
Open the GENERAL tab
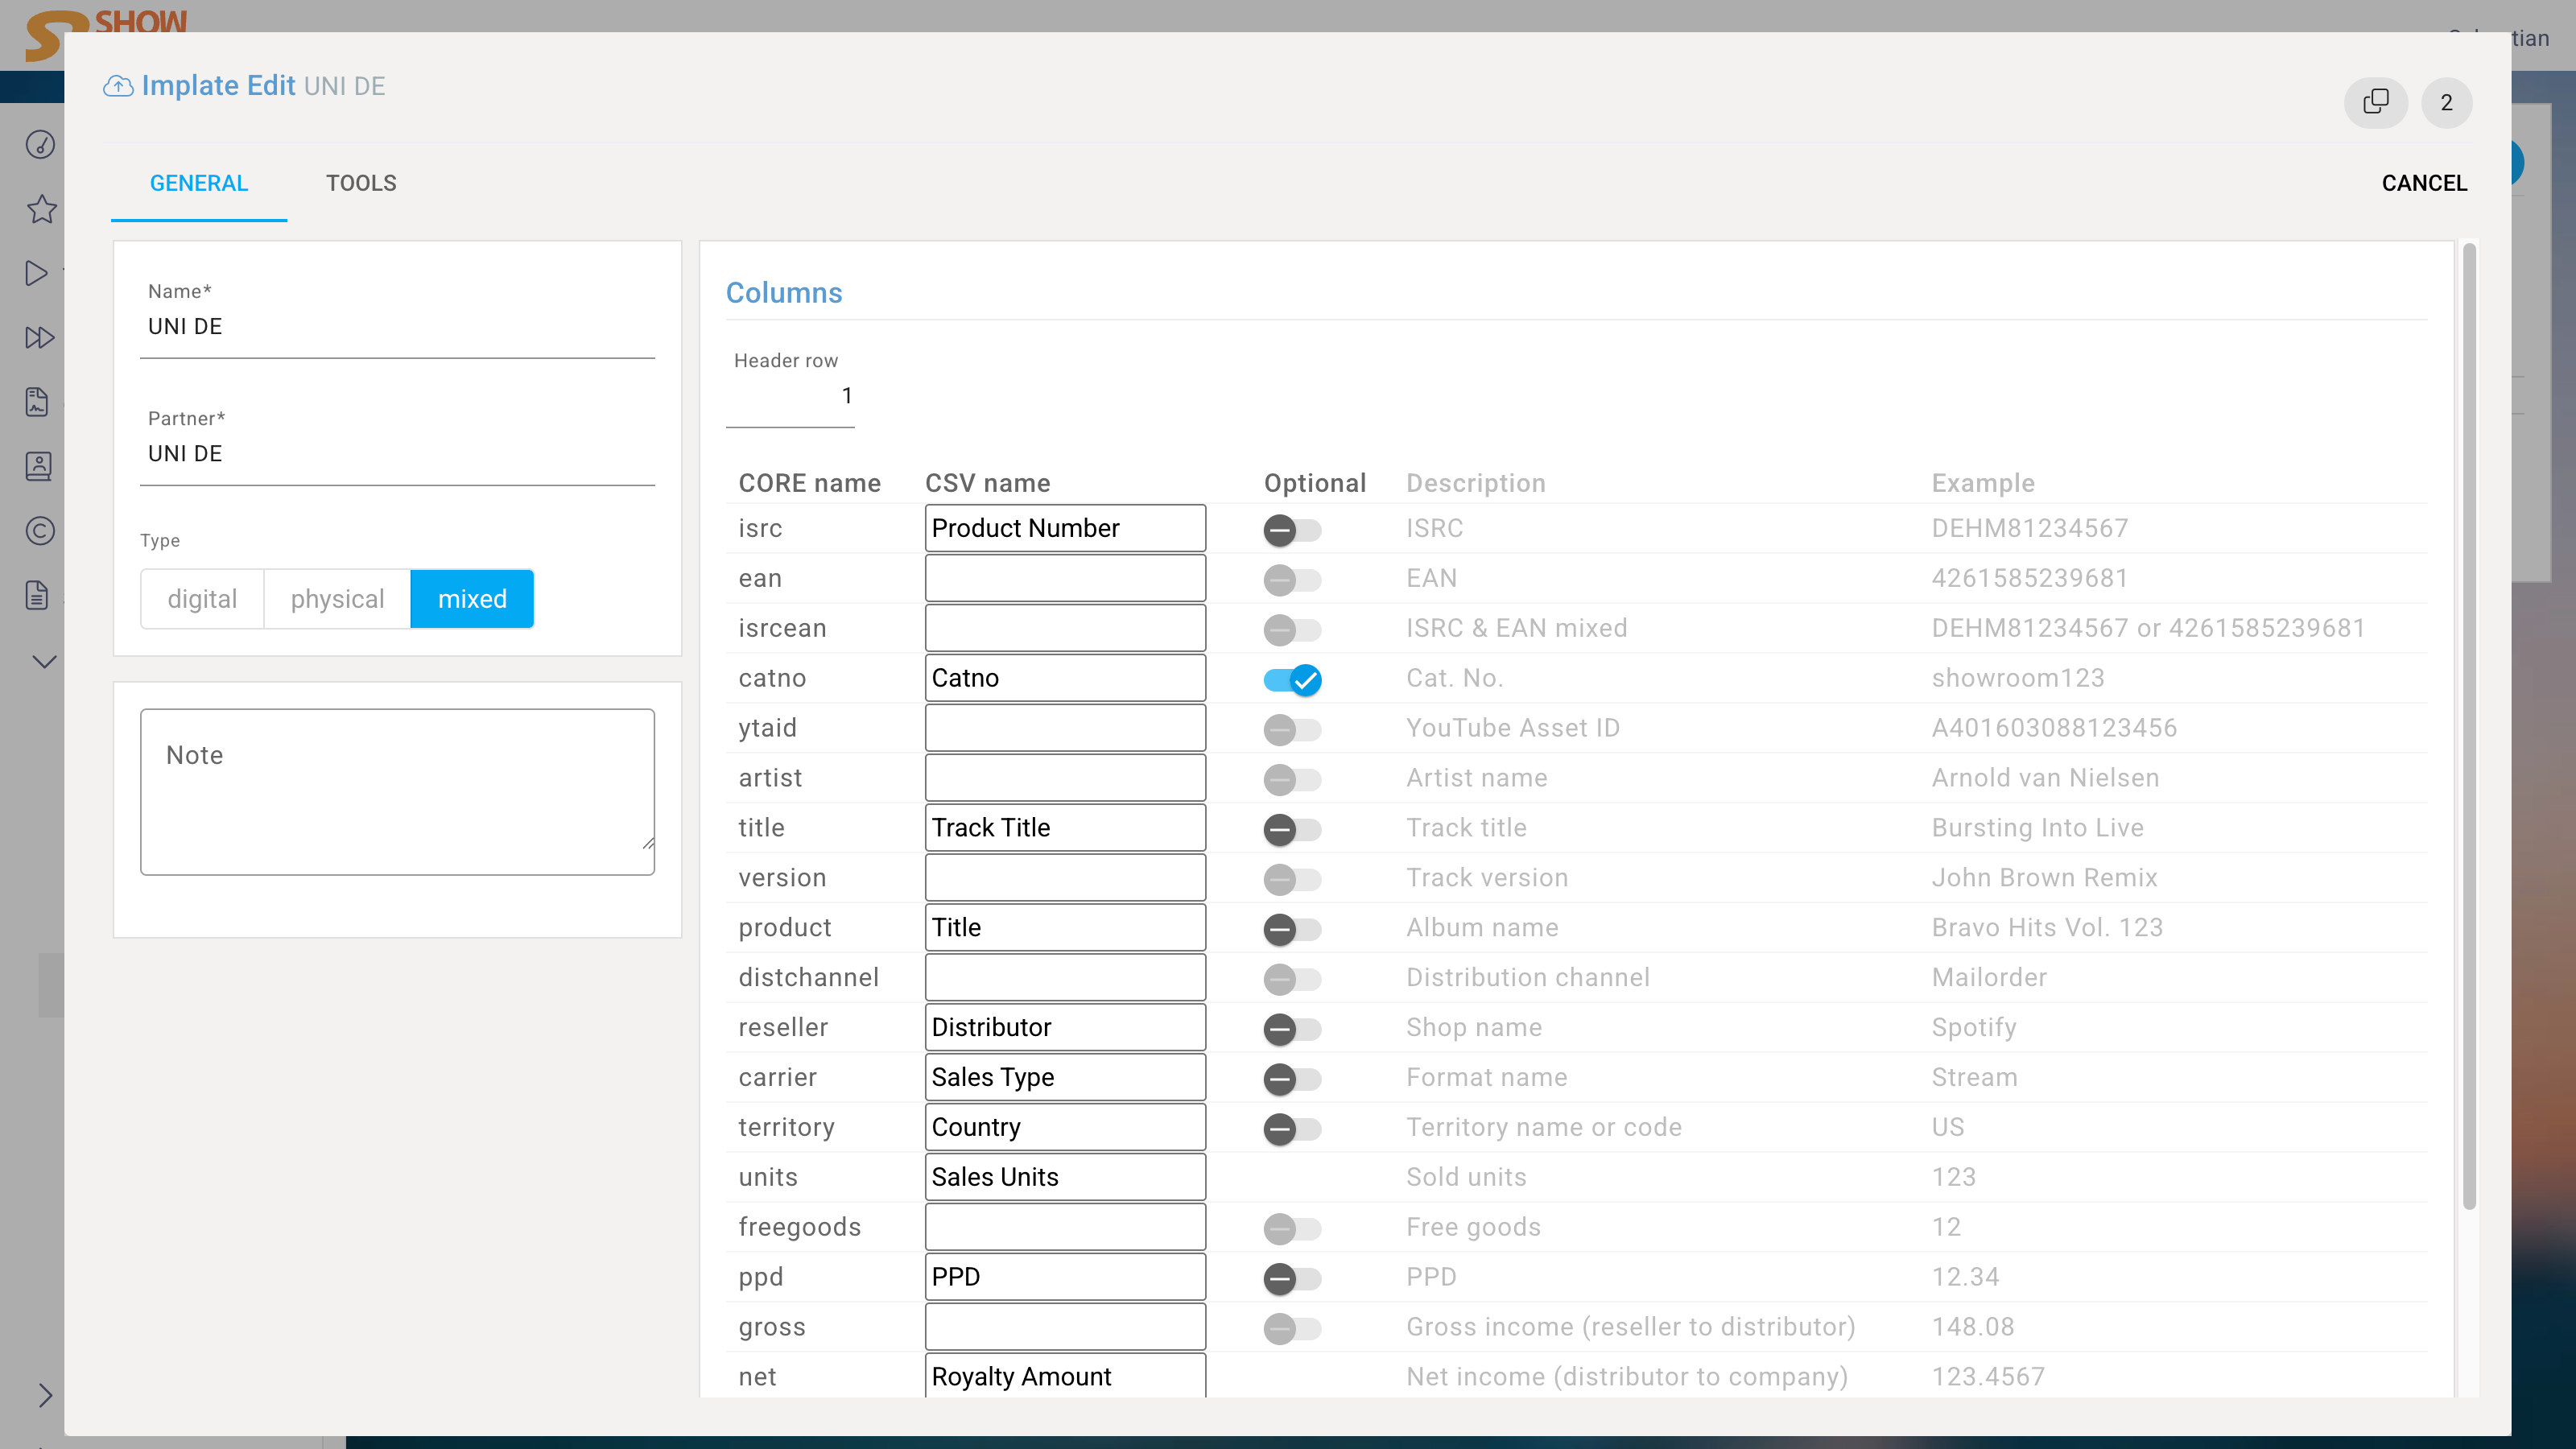(x=198, y=183)
